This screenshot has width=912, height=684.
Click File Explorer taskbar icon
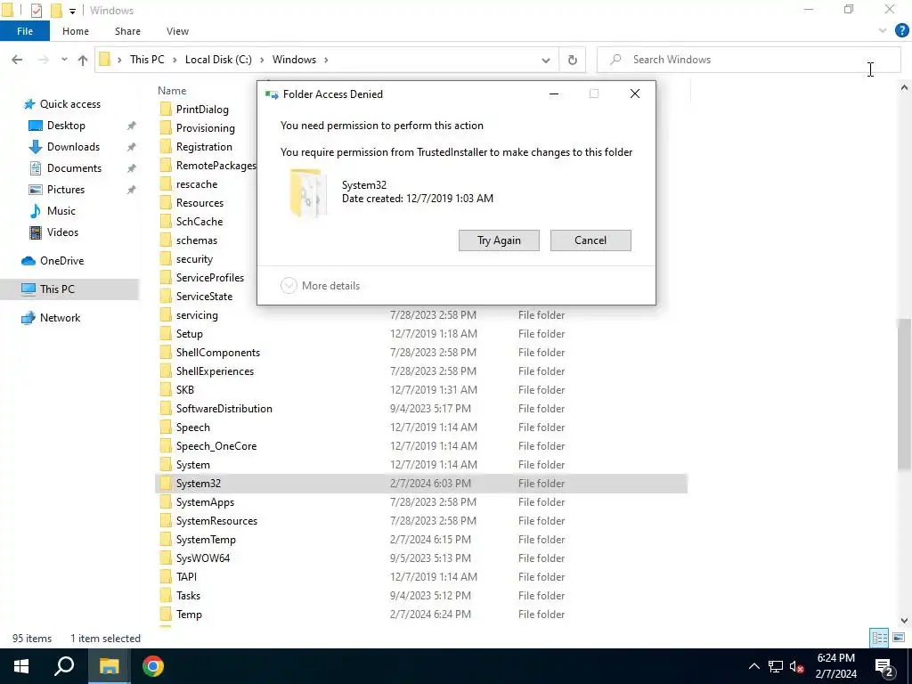[x=109, y=666]
